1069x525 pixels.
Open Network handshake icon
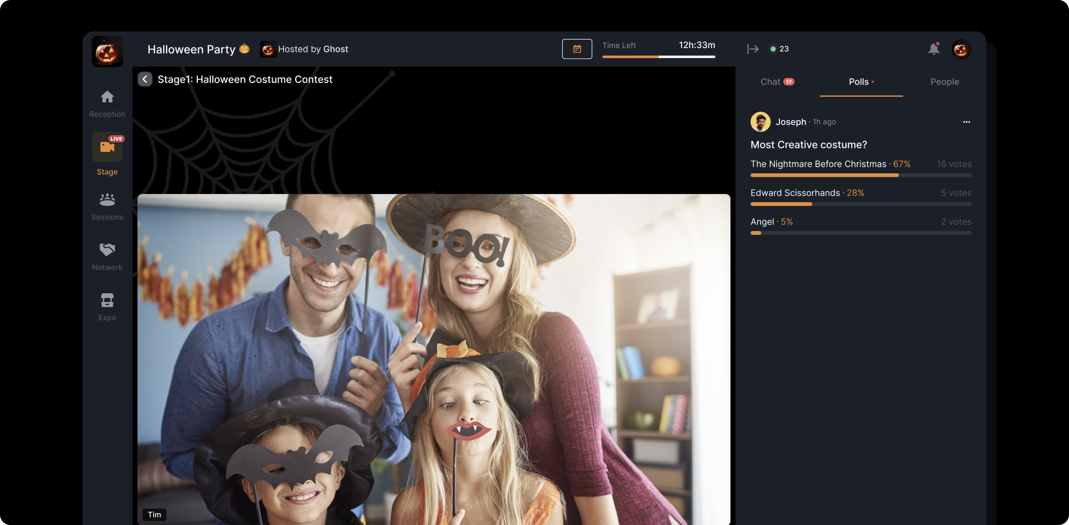click(107, 250)
